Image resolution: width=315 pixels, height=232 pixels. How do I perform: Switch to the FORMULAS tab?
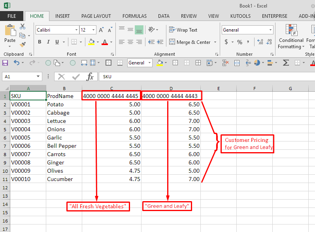[x=134, y=16]
